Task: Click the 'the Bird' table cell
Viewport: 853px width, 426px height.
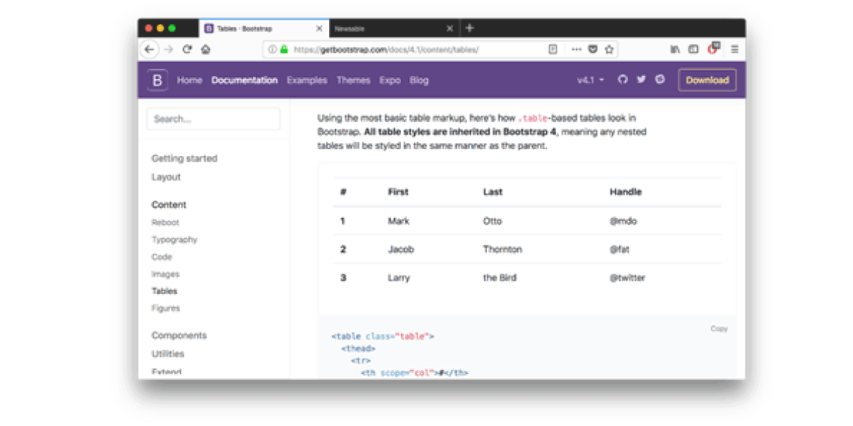Action: tap(500, 278)
